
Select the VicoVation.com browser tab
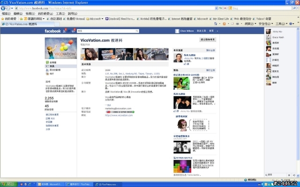[28, 24]
